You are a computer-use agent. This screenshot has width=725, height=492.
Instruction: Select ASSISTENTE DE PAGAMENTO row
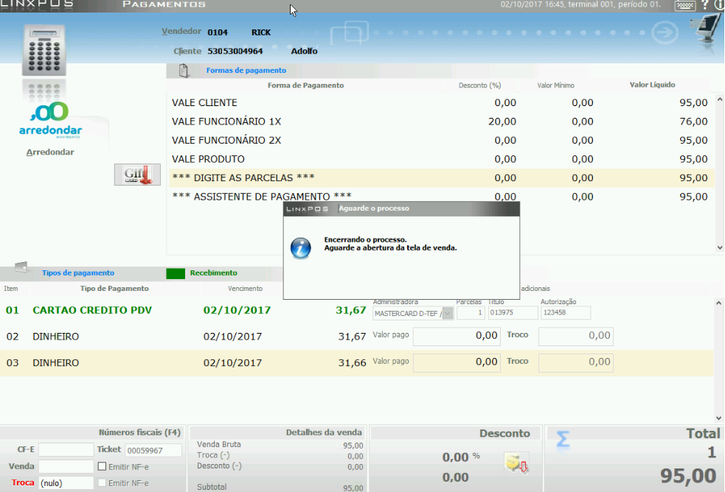tap(440, 197)
